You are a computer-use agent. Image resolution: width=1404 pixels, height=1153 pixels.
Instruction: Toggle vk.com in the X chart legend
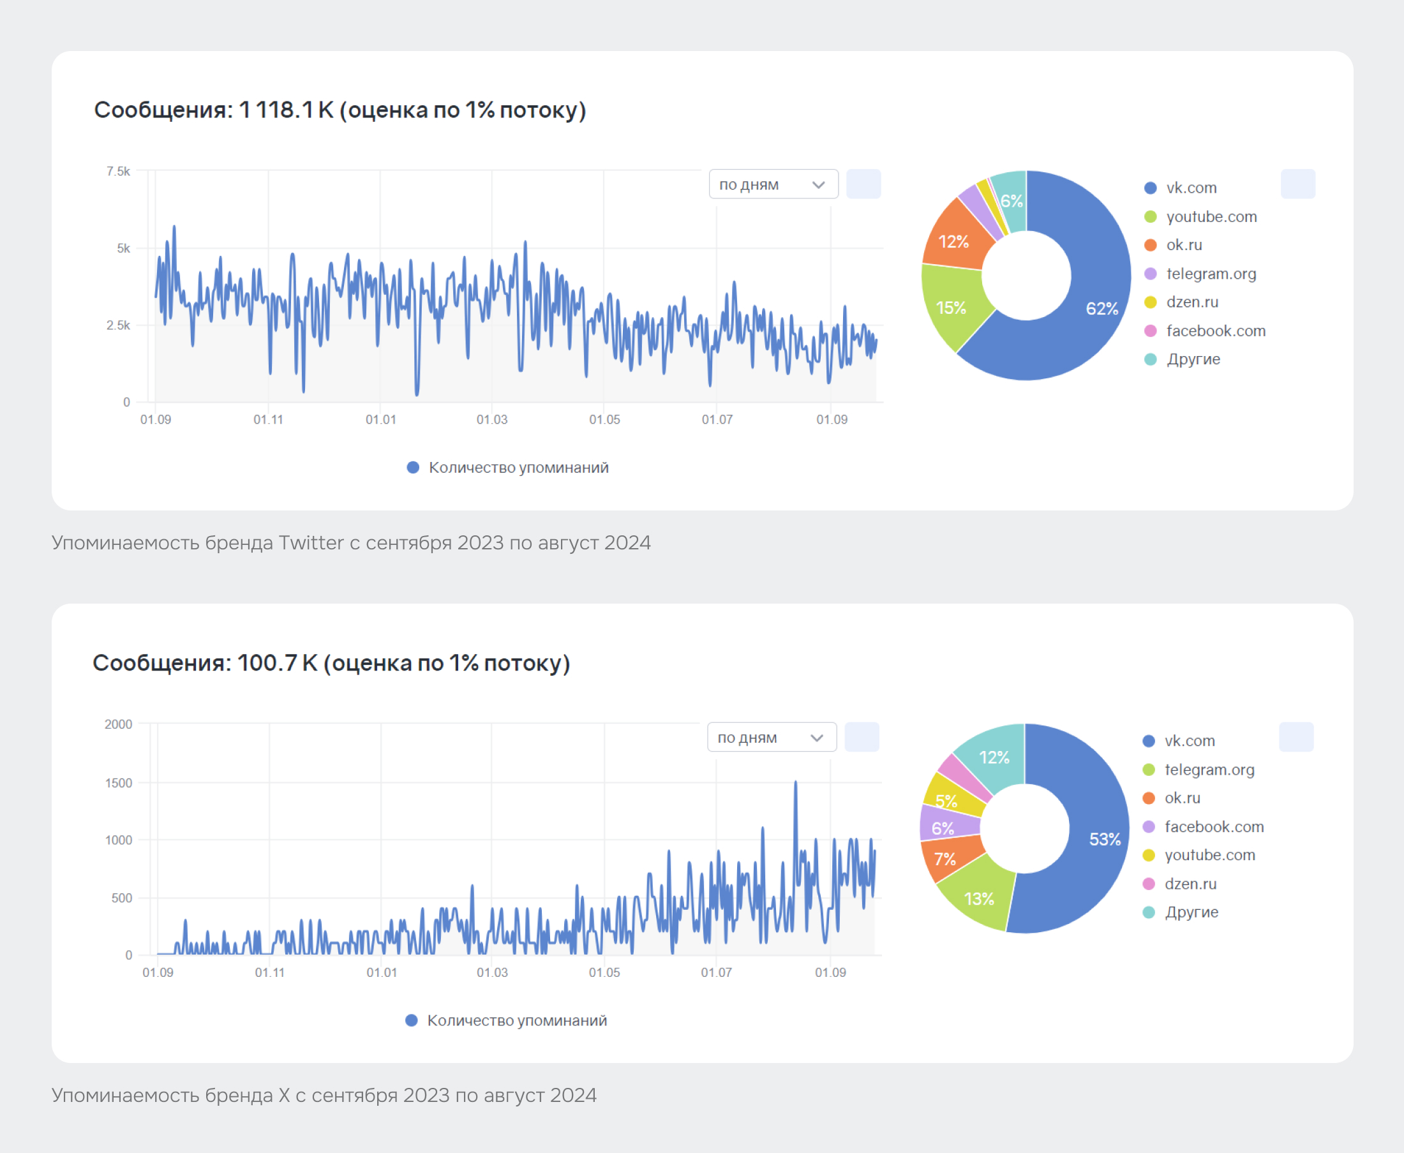[1179, 741]
